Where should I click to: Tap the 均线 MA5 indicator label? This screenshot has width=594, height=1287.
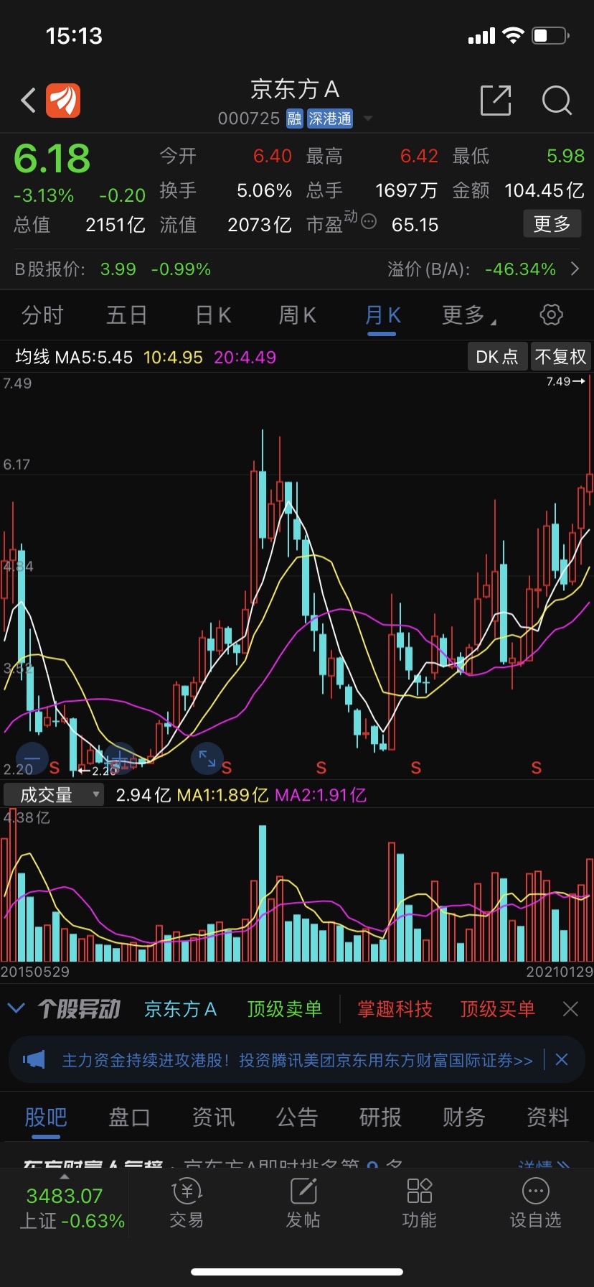(x=74, y=357)
